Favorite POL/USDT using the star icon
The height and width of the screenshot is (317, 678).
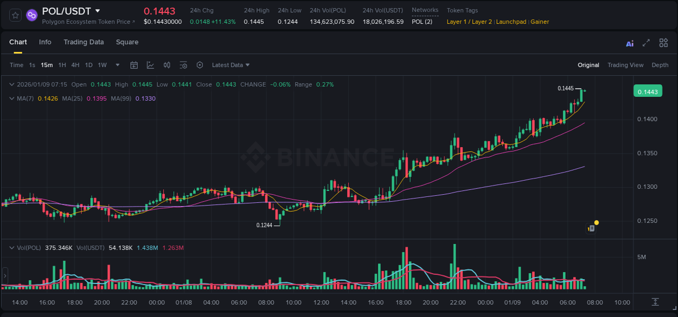[x=15, y=15]
